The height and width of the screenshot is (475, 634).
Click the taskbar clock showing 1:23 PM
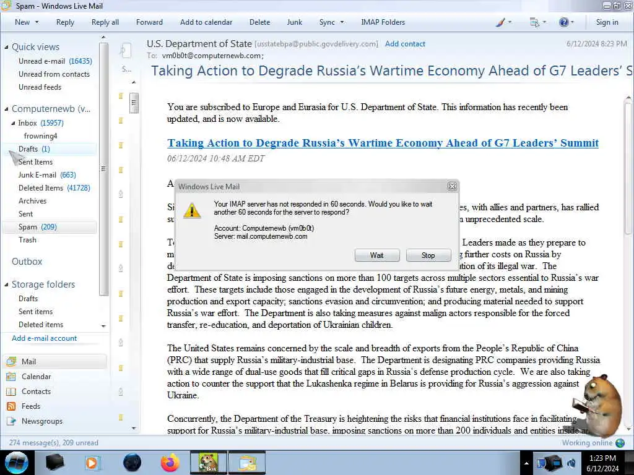[602, 463]
